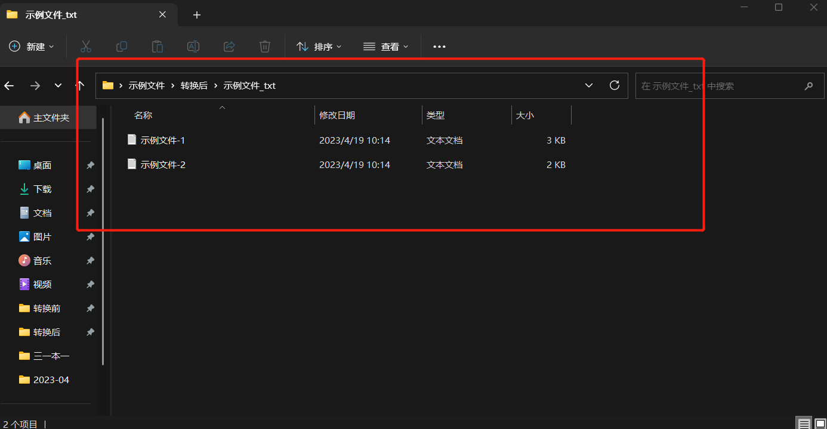
Task: Click the back navigation button
Action: click(x=10, y=85)
